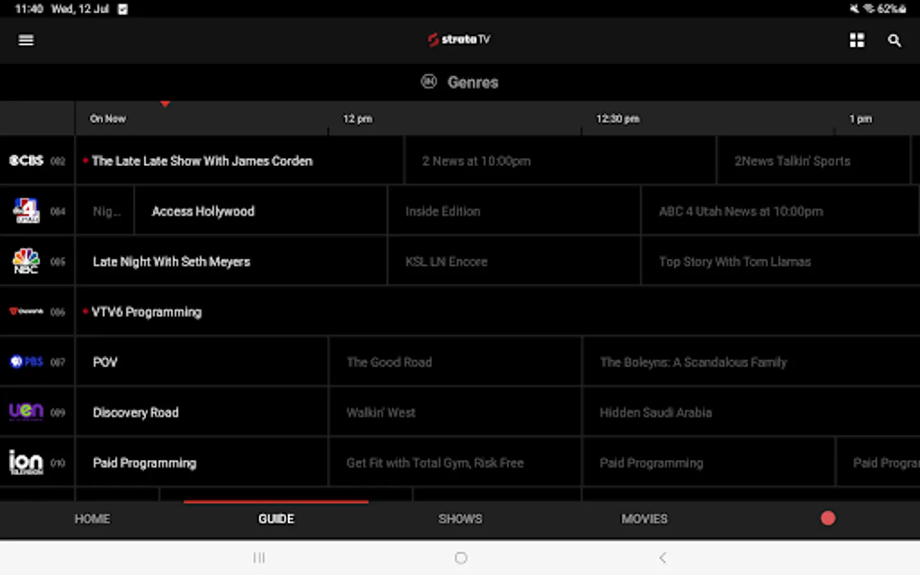Open VTV6 Programming listing

[x=498, y=312]
